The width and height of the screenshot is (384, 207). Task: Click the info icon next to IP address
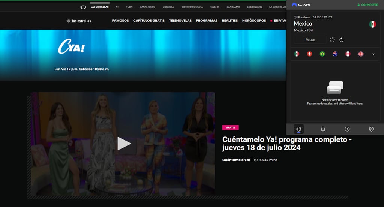coord(295,17)
